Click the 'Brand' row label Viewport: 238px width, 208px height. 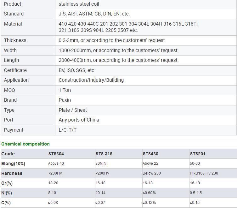[x=10, y=100]
